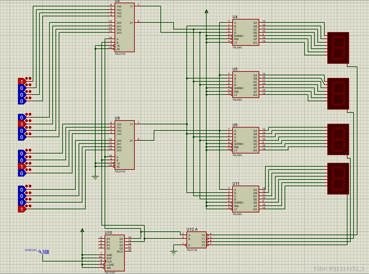Click the U6 reference label
This screenshot has height=274, width=369.
[x=235, y=125]
